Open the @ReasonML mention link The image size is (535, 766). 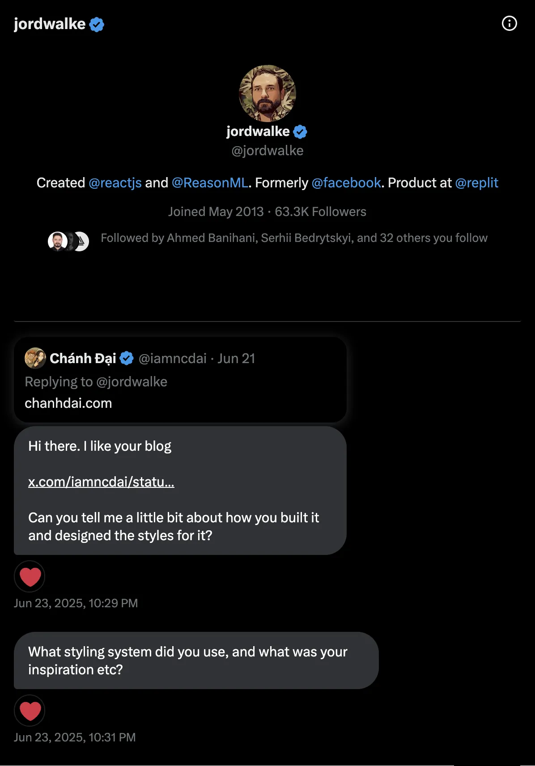point(210,183)
